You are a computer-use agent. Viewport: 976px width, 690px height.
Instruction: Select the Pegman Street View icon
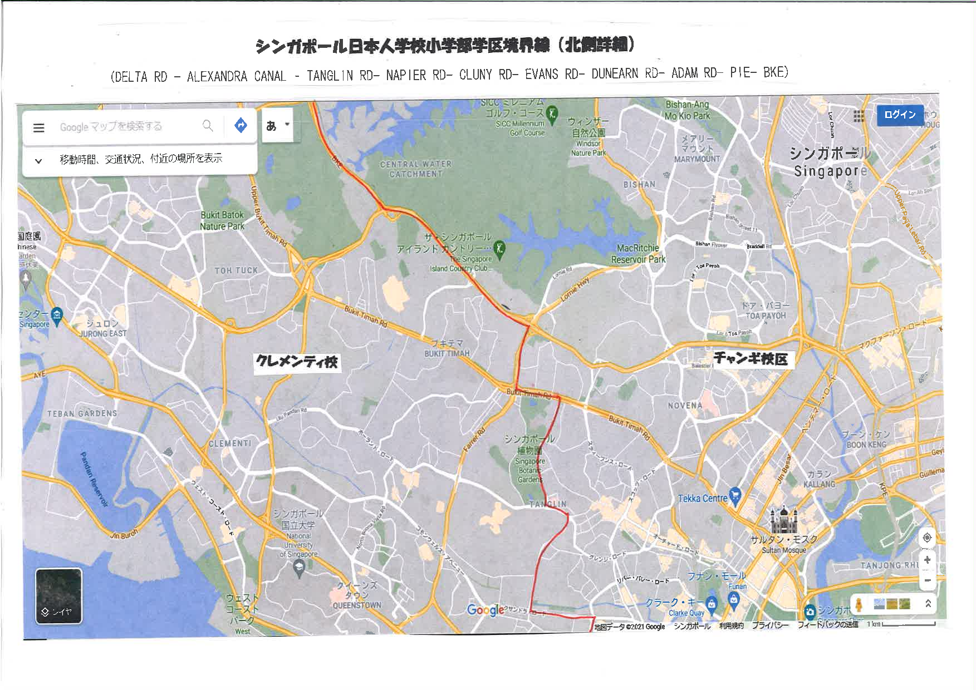click(x=859, y=604)
